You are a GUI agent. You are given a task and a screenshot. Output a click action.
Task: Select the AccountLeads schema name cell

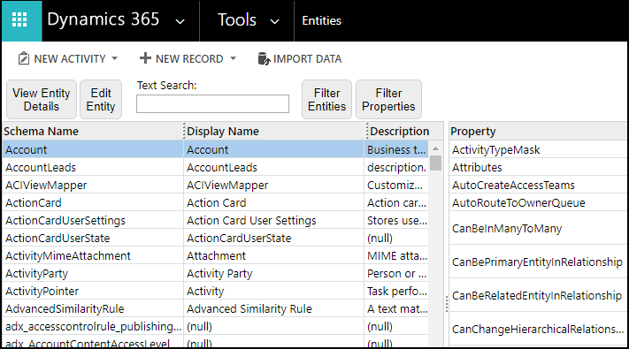coord(93,167)
